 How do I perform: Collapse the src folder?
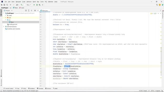tap(6, 20)
